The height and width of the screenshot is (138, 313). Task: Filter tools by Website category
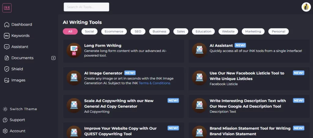pos(228,31)
